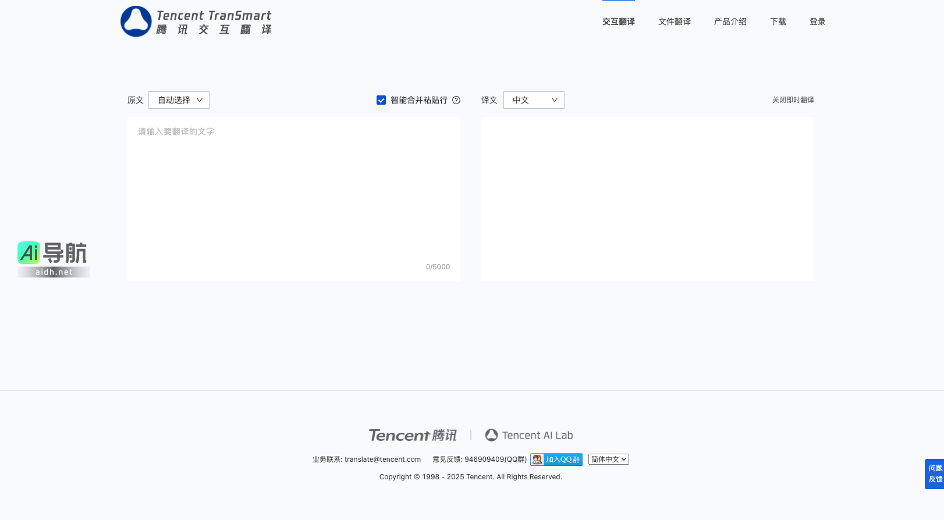Expand the 自动选择 source language dropdown

[179, 100]
